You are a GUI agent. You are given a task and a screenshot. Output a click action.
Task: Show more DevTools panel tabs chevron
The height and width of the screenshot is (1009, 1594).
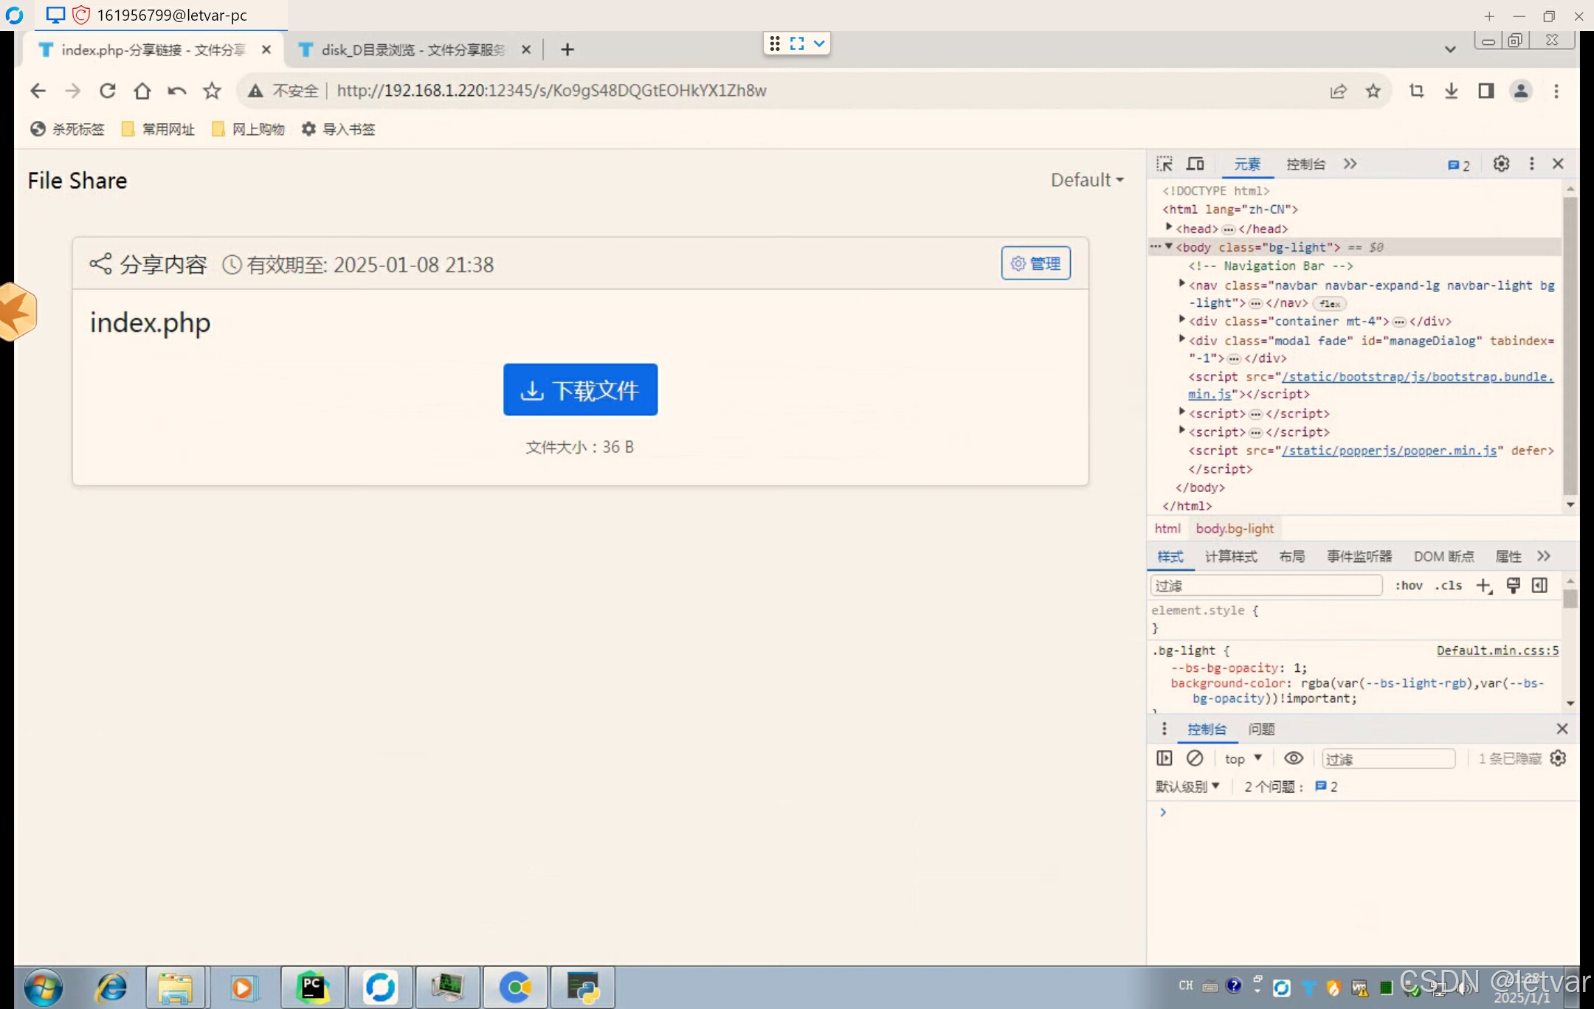pos(1350,164)
